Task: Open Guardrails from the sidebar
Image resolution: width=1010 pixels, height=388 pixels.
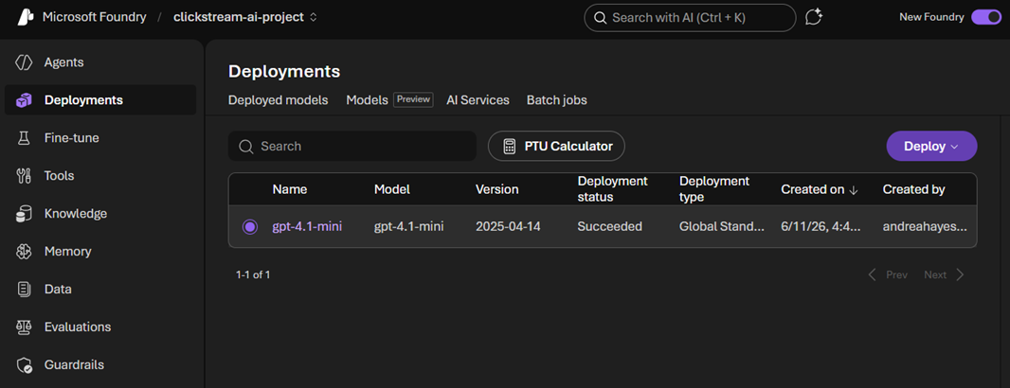Action: pos(99,365)
